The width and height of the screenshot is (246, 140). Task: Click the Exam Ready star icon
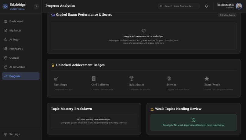click(x=207, y=79)
